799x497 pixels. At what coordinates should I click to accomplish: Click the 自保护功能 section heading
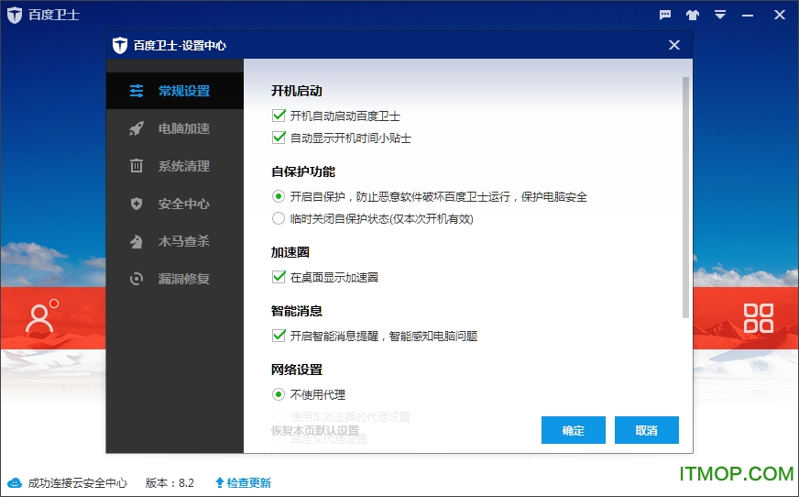(x=303, y=171)
